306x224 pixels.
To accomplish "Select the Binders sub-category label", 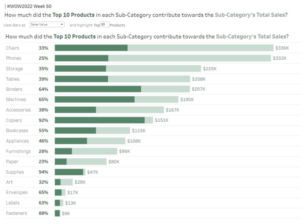I will coord(14,89).
